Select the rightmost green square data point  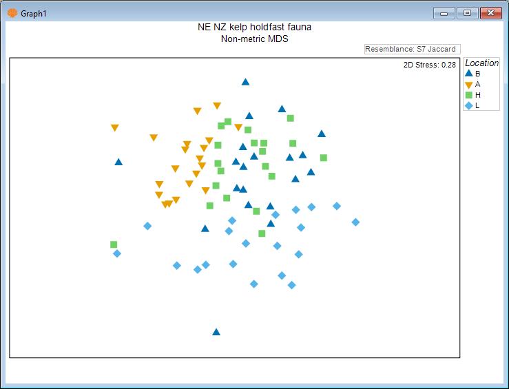click(324, 158)
